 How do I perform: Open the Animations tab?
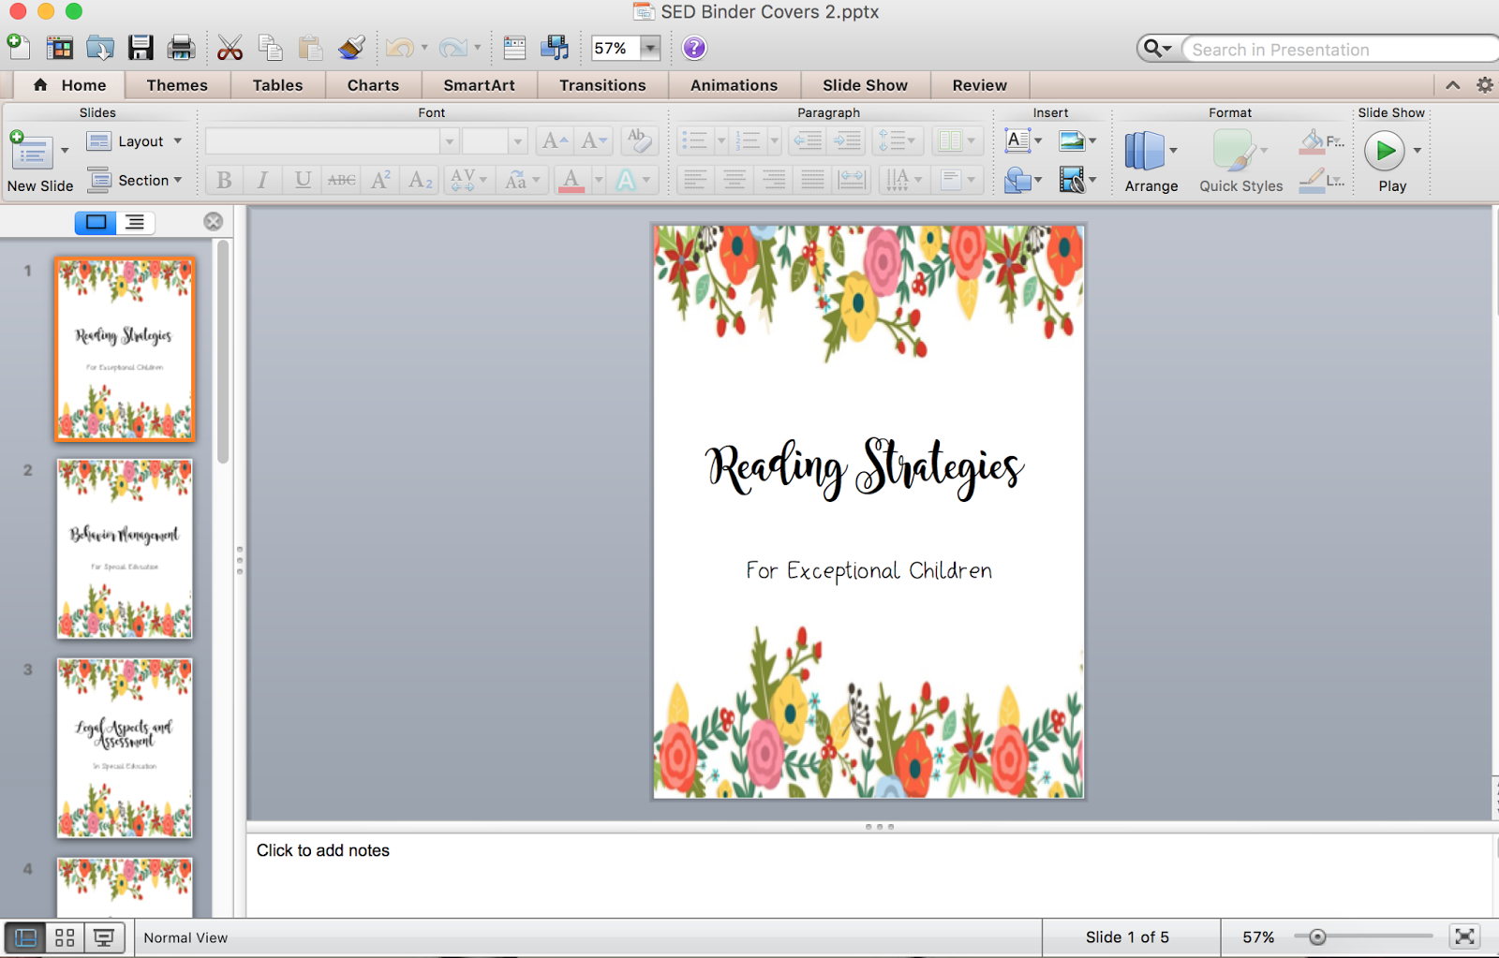[734, 85]
